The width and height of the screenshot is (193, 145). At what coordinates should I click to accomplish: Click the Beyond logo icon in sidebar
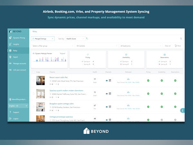pyautogui.click(x=10, y=32)
